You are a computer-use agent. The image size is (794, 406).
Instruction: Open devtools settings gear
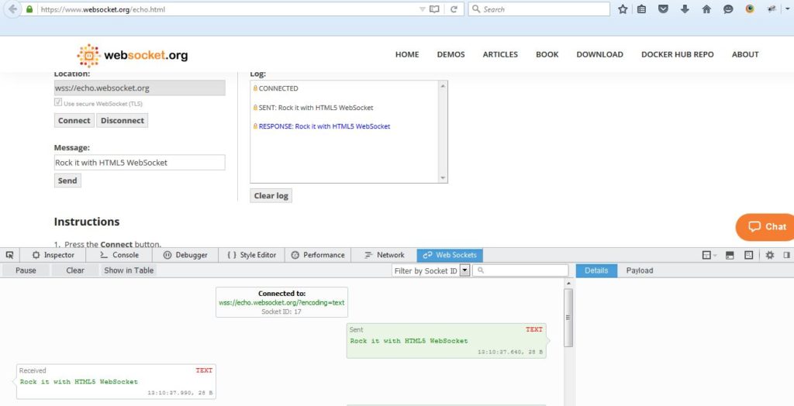point(770,255)
